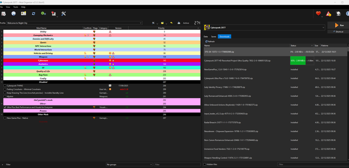349x168 pixels.
Task: Open the No groups dropdown
Action: (129, 165)
